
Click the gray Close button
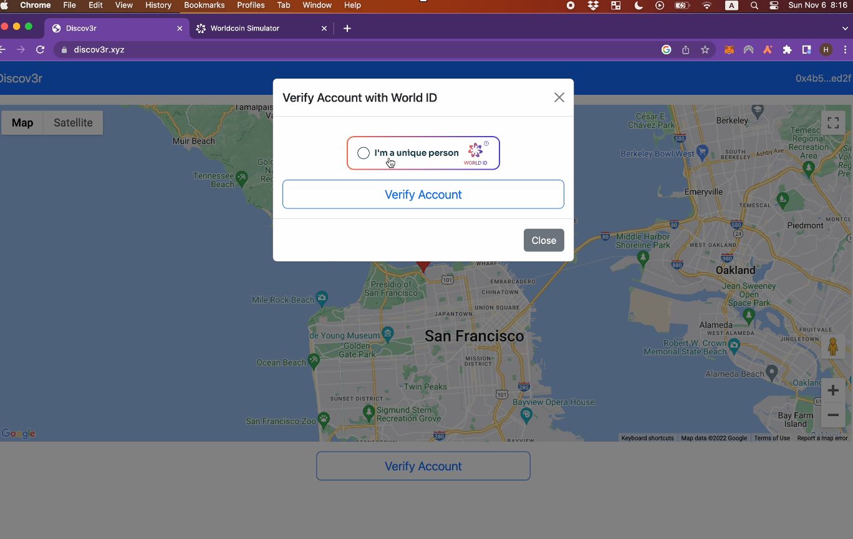tap(544, 240)
